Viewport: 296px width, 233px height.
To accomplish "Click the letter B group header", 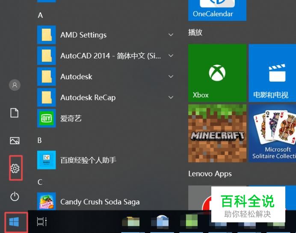I will tap(40, 140).
